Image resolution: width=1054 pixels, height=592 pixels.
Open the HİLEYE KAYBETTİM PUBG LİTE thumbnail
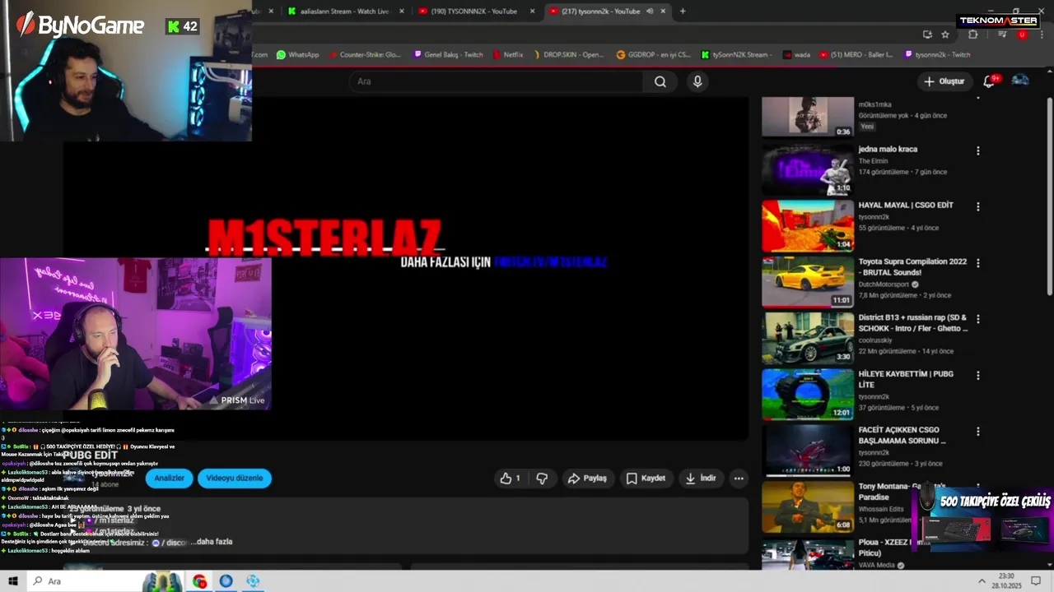pyautogui.click(x=808, y=394)
